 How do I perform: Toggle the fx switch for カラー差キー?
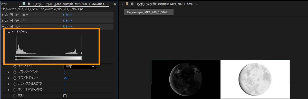[6, 15]
